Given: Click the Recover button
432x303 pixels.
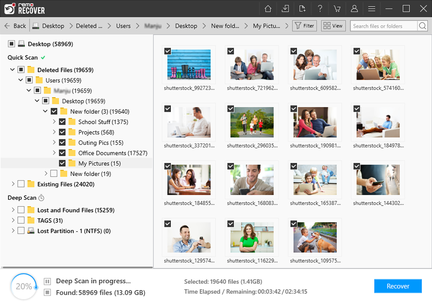Looking at the screenshot, I should point(398,286).
